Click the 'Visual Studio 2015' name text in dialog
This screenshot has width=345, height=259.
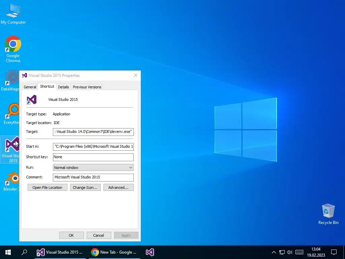(63, 99)
